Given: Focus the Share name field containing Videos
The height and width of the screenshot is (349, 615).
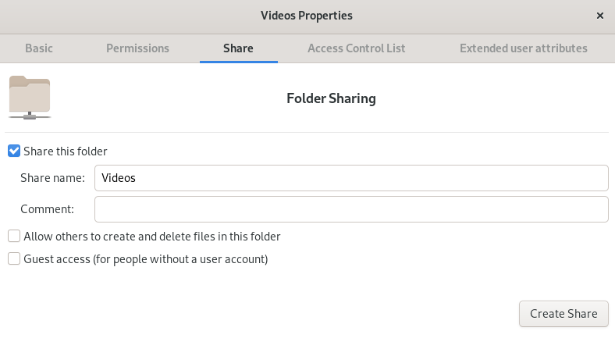Looking at the screenshot, I should pos(350,178).
